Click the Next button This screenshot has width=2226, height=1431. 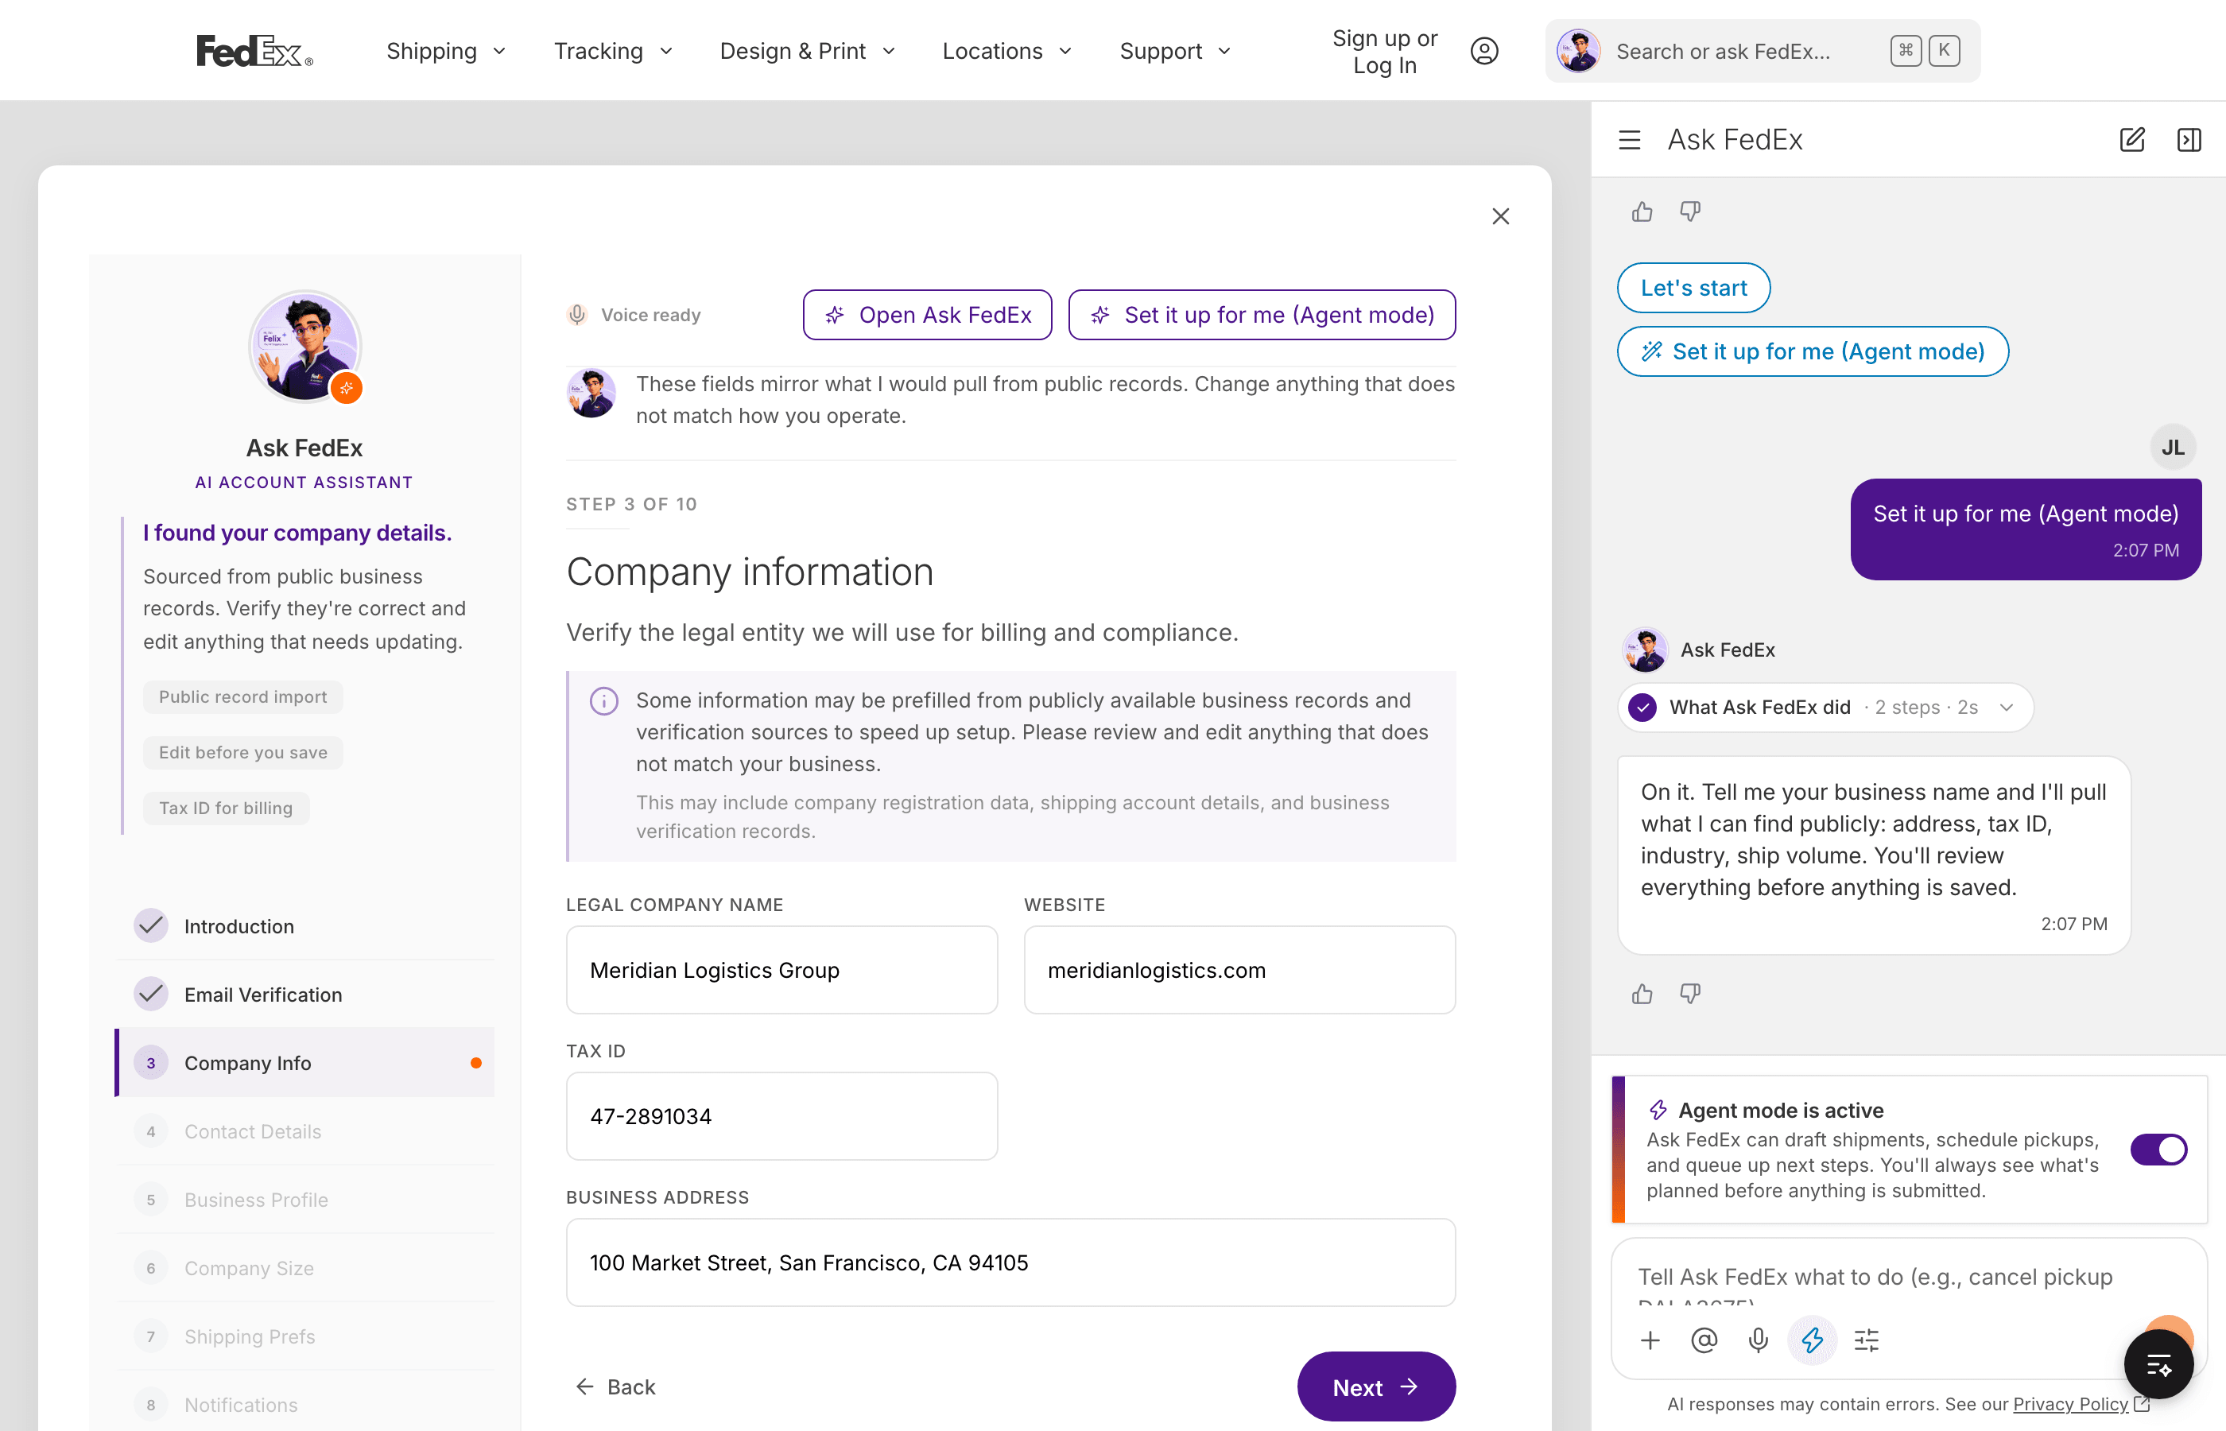coord(1376,1387)
